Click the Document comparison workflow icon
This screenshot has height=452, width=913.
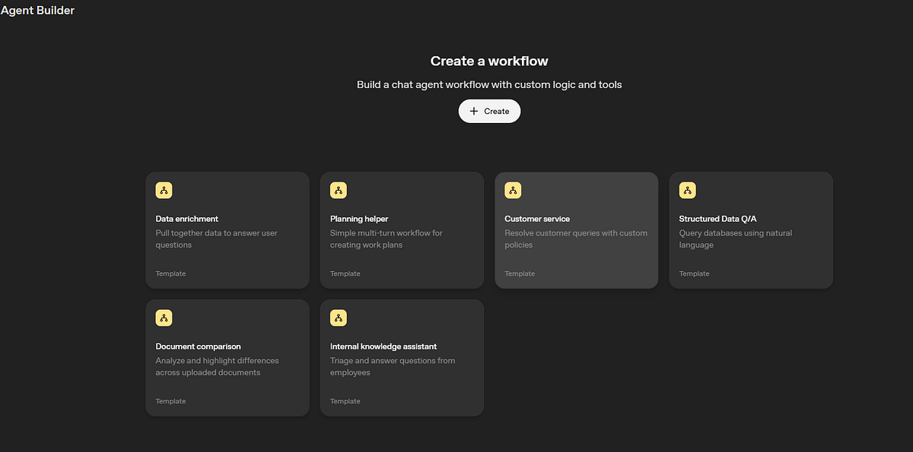click(x=164, y=318)
